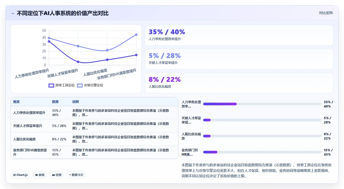The image size is (344, 189).
Task: Toggle the 决策引擎定位 legend entry
Action: click(90, 85)
